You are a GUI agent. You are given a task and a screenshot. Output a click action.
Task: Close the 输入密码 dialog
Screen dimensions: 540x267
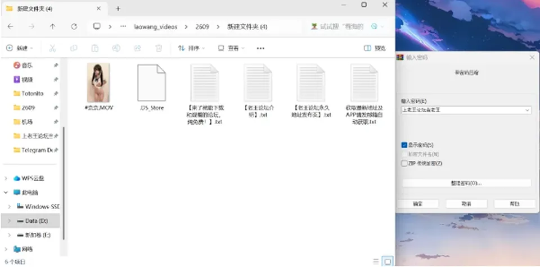532,57
